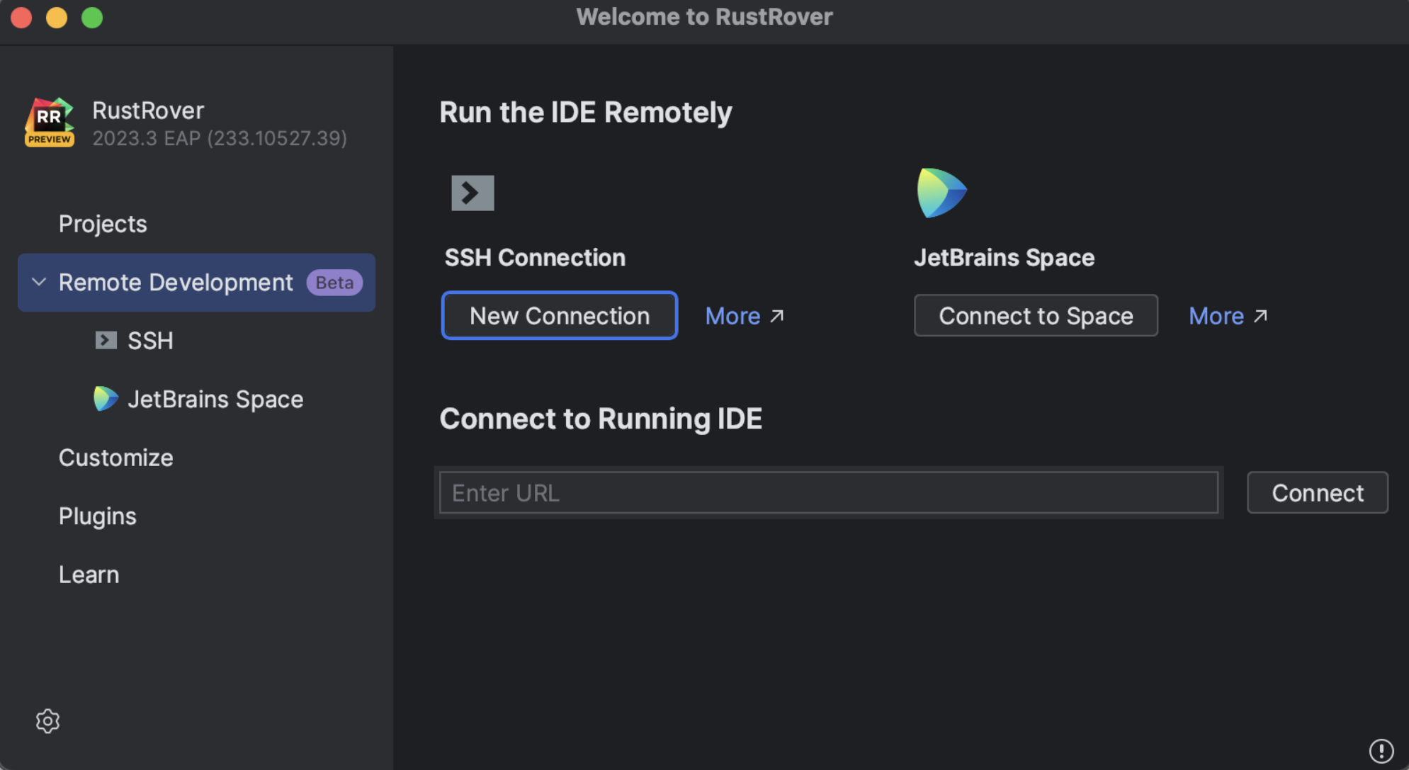Open the Plugins section
Screen dimensions: 1409x770
pyautogui.click(x=97, y=516)
